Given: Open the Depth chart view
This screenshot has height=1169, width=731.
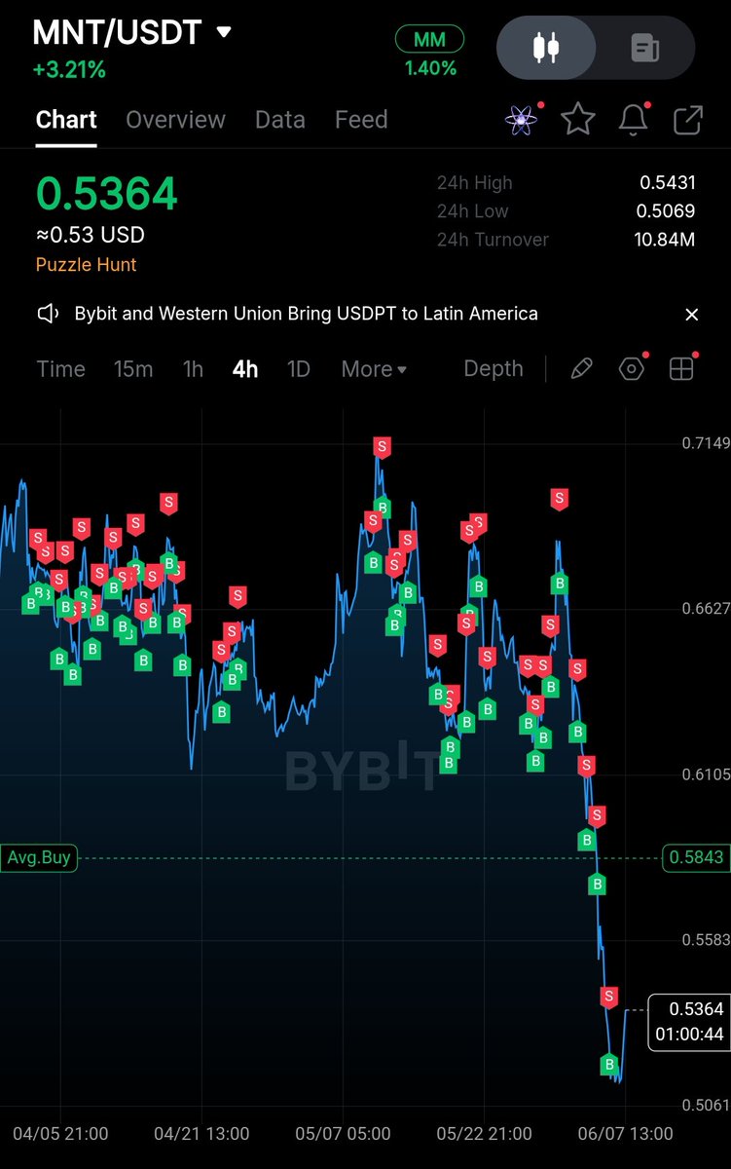Looking at the screenshot, I should click(x=493, y=369).
